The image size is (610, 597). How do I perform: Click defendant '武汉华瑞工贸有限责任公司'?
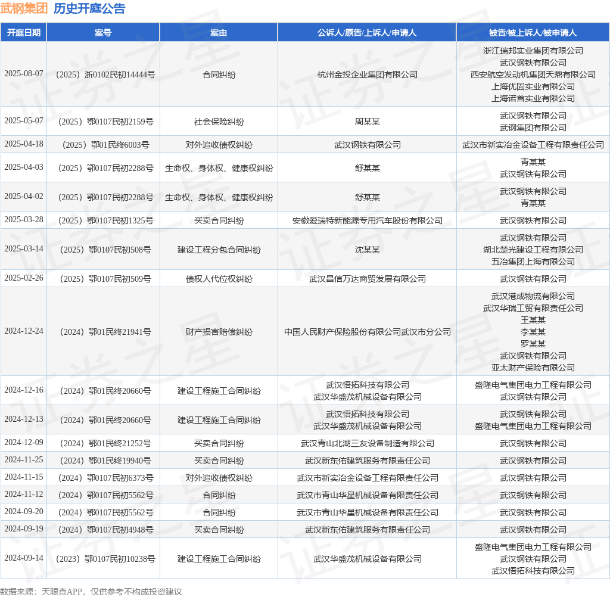[533, 308]
